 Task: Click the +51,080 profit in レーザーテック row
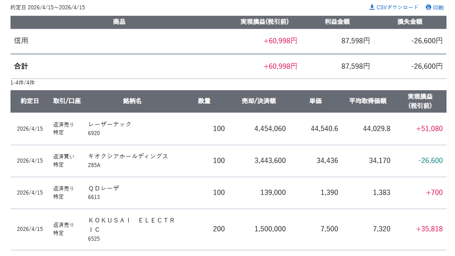click(429, 129)
